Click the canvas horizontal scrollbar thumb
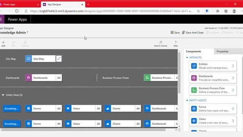The height and width of the screenshot is (137, 243). pos(84,130)
